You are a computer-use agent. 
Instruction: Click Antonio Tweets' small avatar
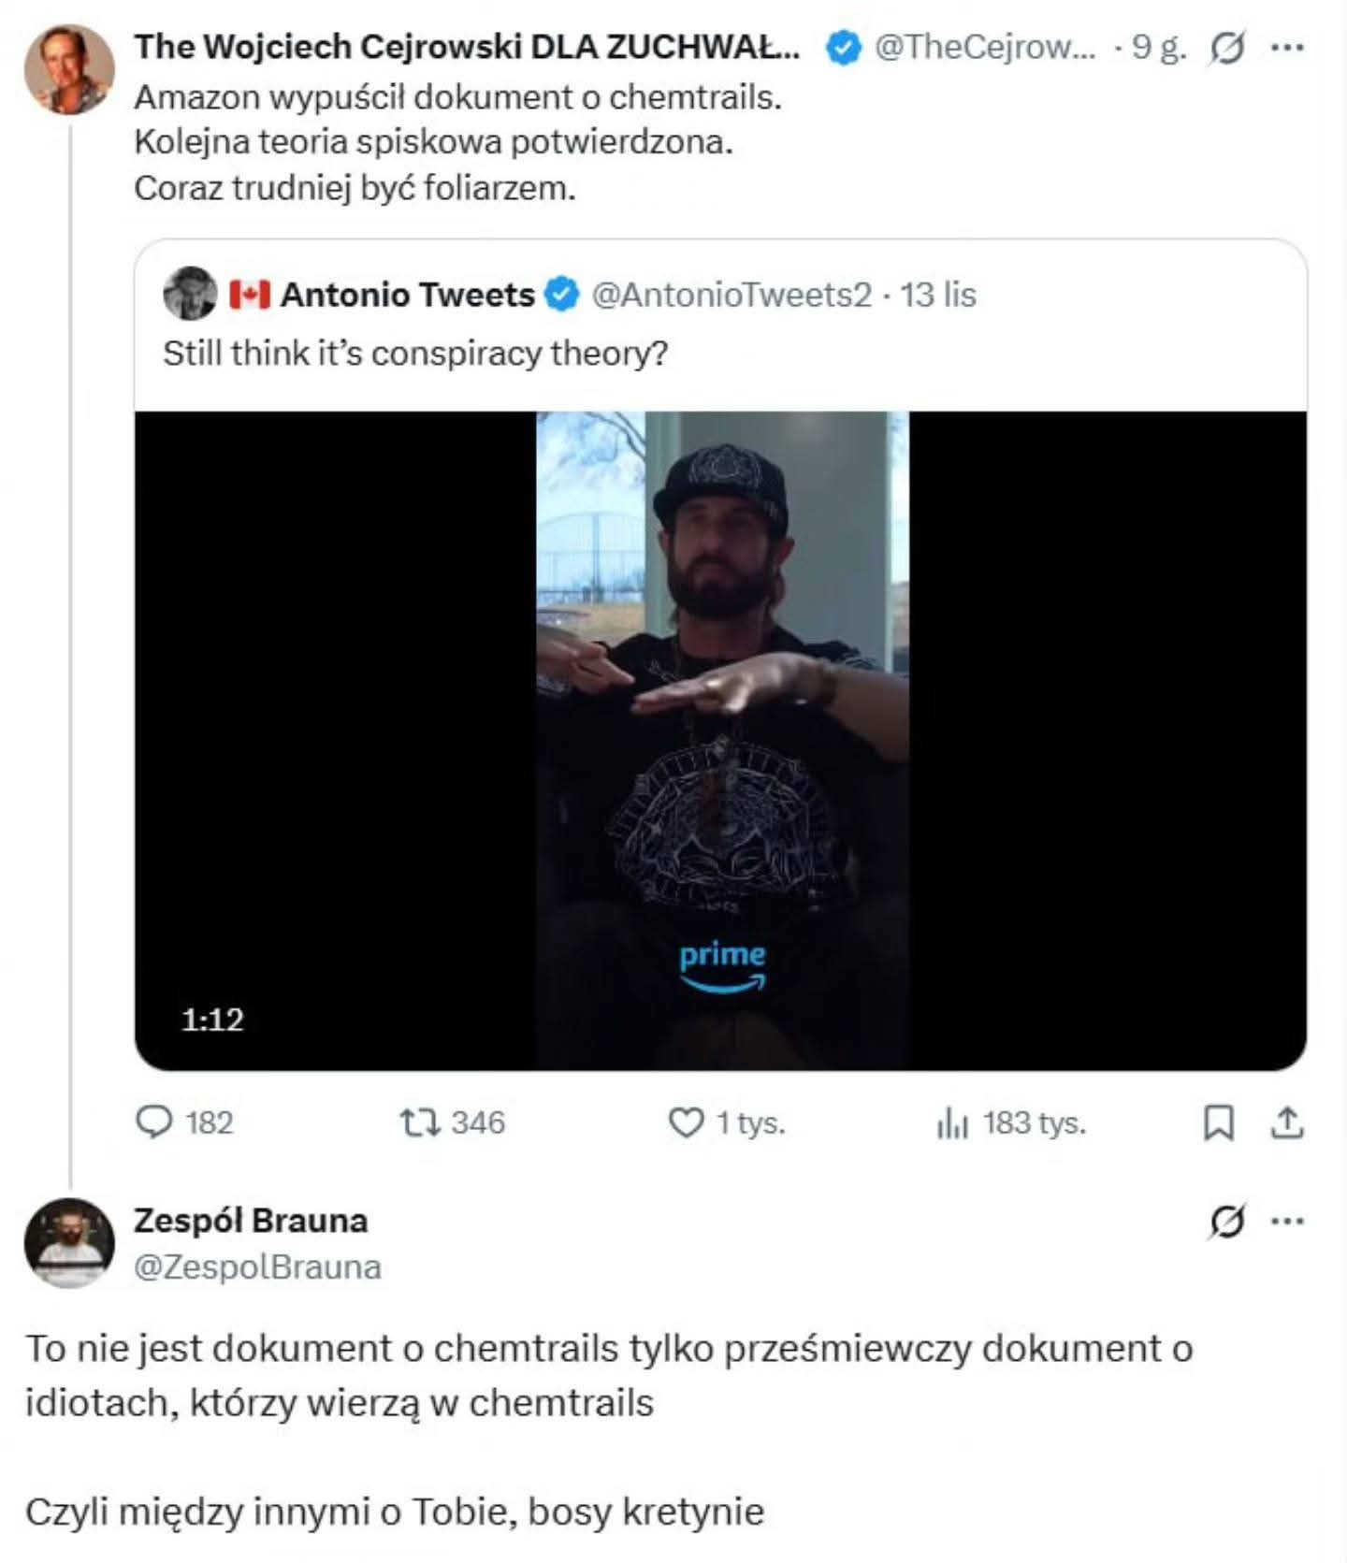point(191,294)
